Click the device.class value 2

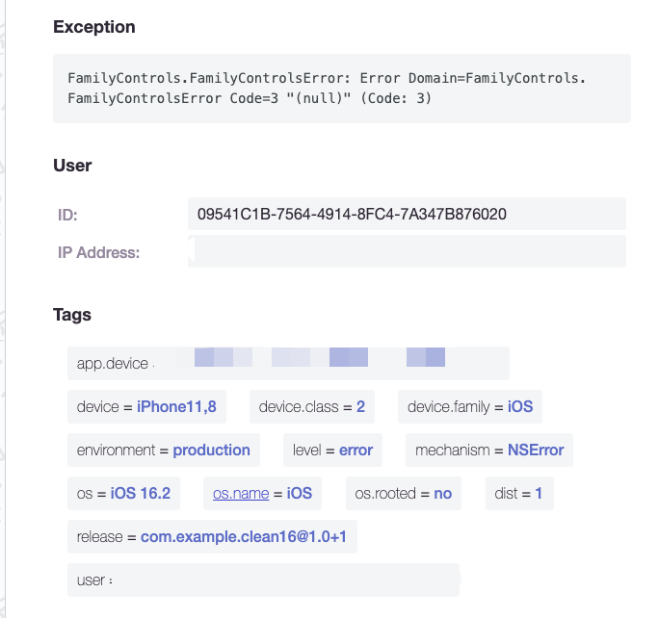pyautogui.click(x=360, y=407)
